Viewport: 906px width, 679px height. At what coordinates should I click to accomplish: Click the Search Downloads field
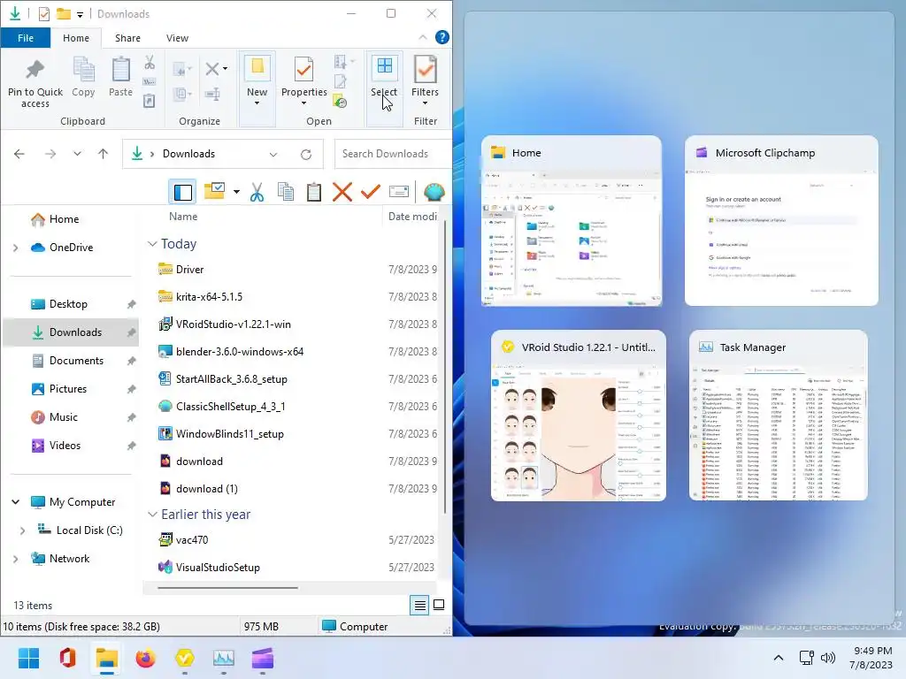coord(393,154)
